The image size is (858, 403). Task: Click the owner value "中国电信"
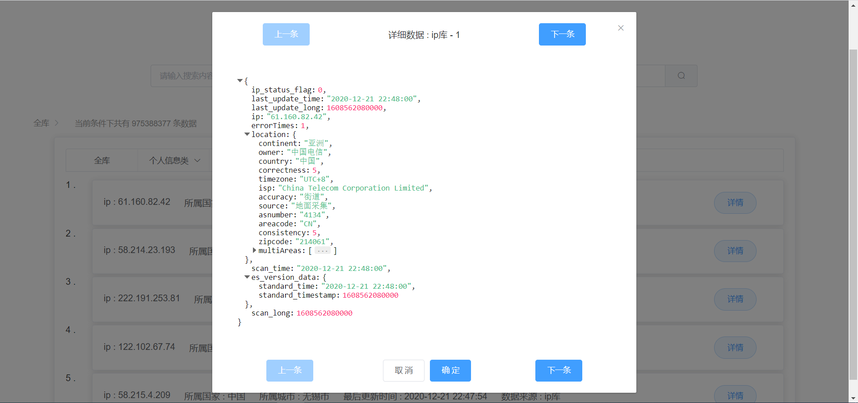pos(307,153)
